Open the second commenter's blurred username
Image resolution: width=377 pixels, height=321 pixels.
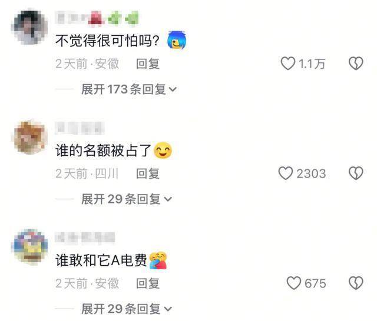(80, 128)
